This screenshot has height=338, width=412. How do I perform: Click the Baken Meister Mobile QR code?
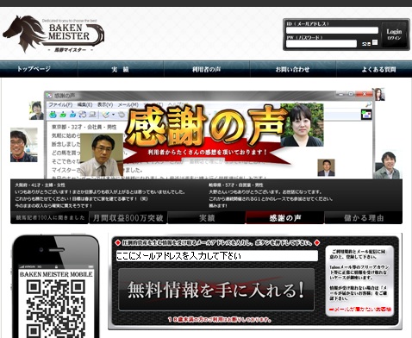coord(56,309)
